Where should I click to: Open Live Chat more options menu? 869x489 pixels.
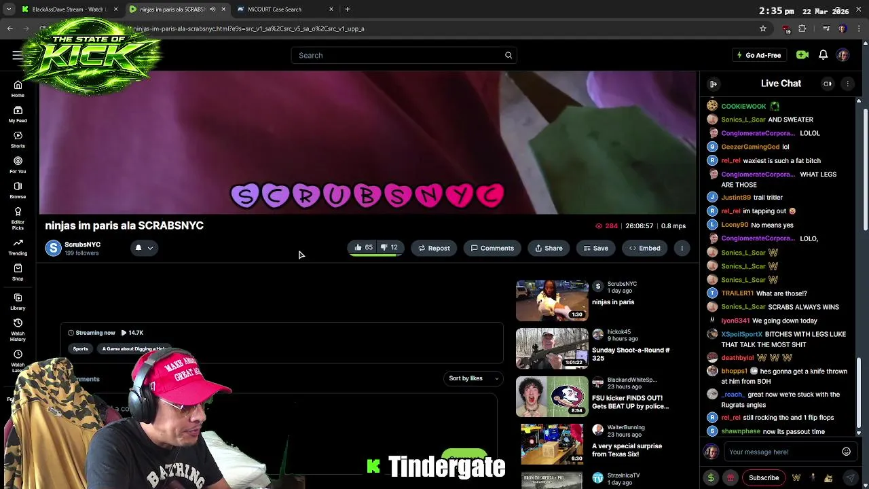point(847,84)
